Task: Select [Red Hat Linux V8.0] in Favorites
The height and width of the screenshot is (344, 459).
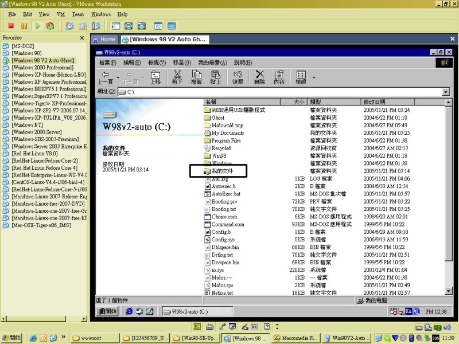Action: (x=34, y=154)
